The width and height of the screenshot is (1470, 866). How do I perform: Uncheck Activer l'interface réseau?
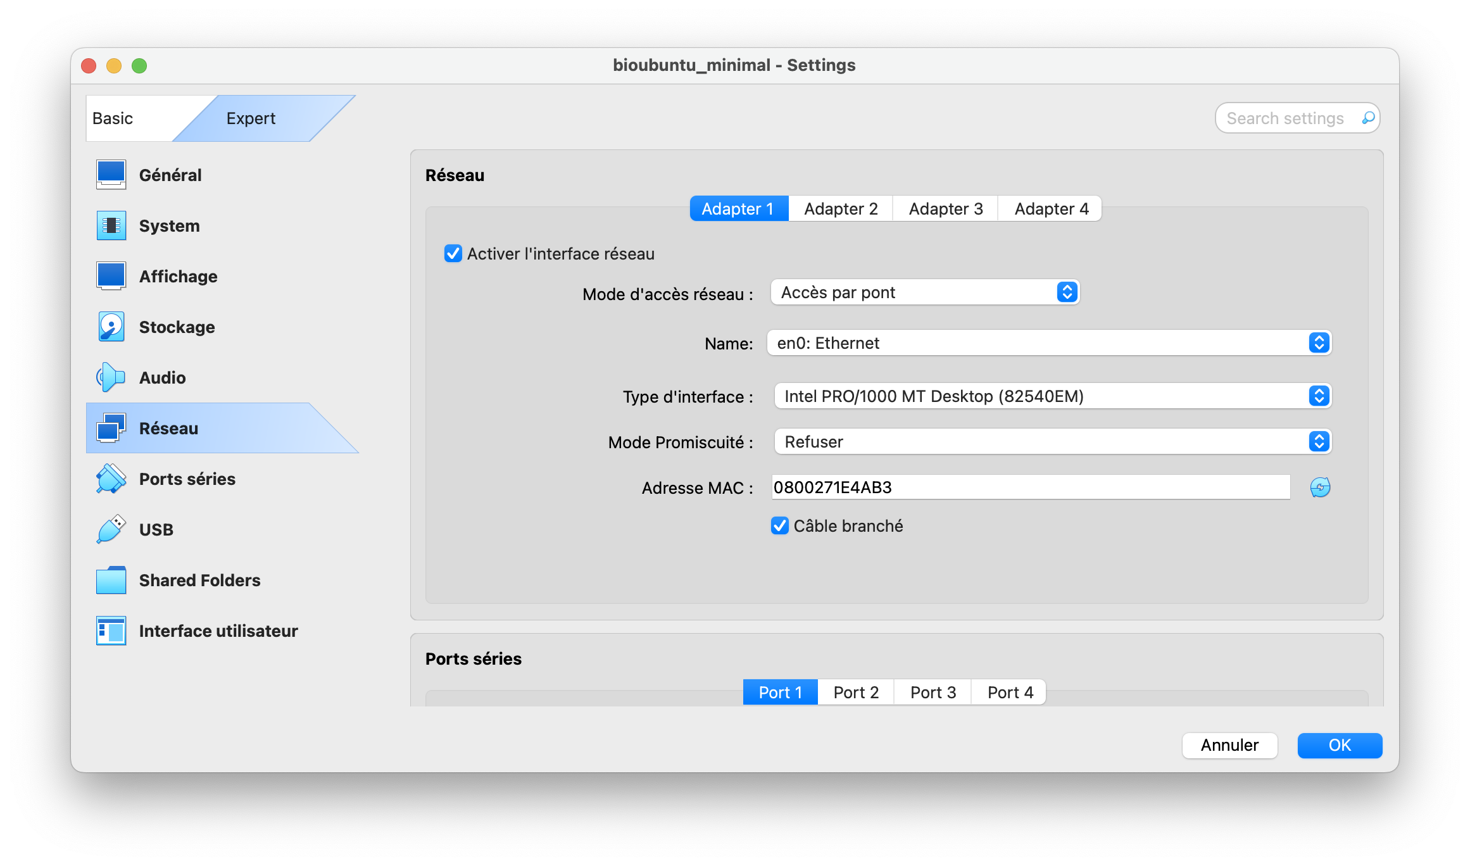pos(453,254)
